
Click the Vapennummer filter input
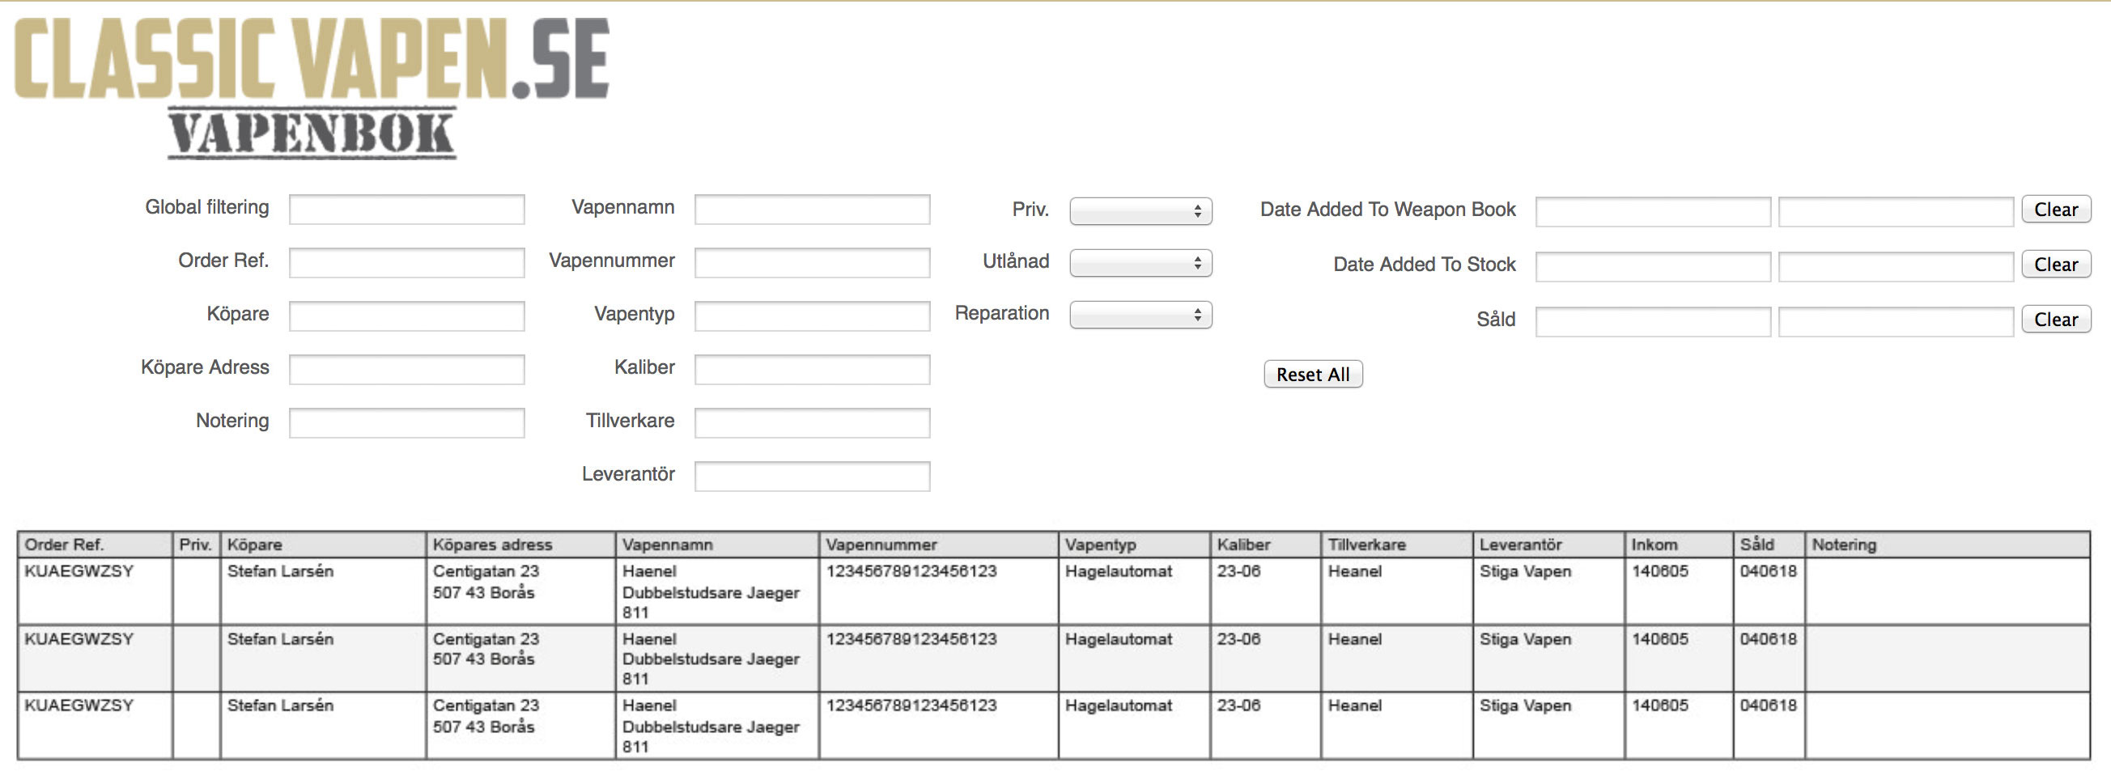[811, 263]
